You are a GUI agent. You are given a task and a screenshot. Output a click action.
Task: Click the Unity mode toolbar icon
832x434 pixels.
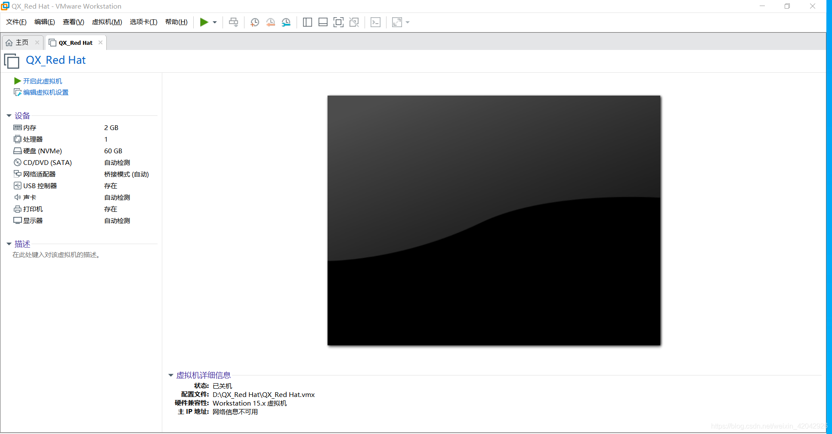pyautogui.click(x=354, y=22)
